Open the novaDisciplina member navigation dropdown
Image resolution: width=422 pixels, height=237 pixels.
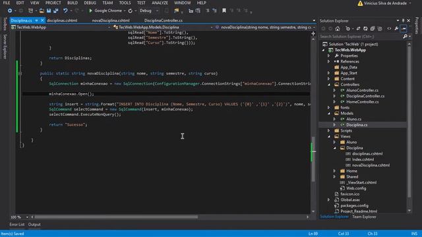tap(314, 27)
